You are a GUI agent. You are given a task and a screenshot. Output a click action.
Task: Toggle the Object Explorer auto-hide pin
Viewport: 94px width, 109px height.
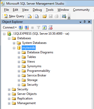85,22
